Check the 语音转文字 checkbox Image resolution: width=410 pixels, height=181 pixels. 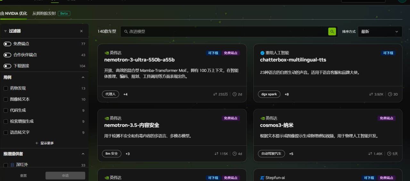pyautogui.click(x=6, y=133)
